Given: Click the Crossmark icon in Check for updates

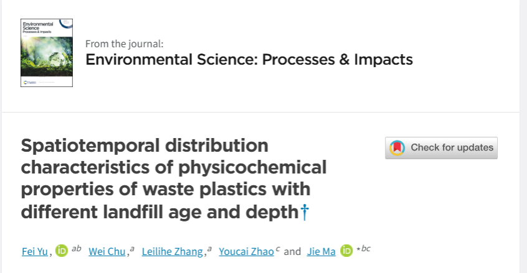Looking at the screenshot, I should point(397,148).
